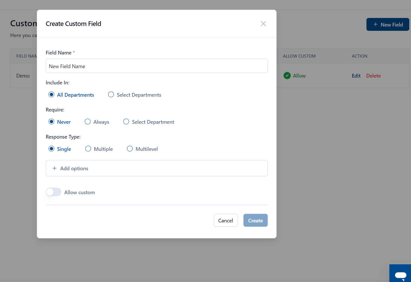Choose Select Departments under Include In
Viewport: 411px width, 282px height.
111,95
